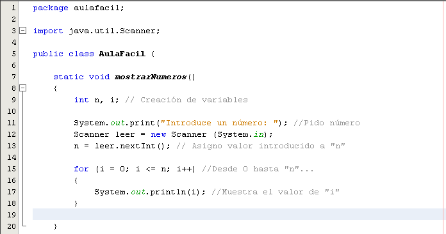Click the 'package' keyword on line 1
Screen dimensions: 446x234
(x=51, y=8)
